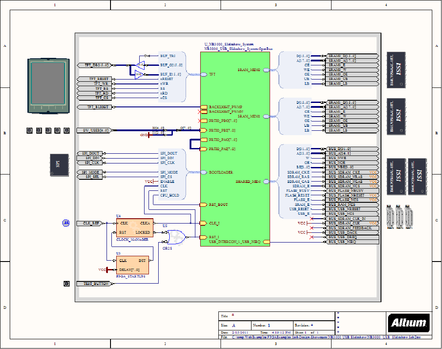Click the No ERC cross at BUS_SDRAM_FEEDBACK
The image size is (442, 349).
312,228
